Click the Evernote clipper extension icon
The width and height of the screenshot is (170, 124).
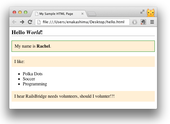[143, 22]
